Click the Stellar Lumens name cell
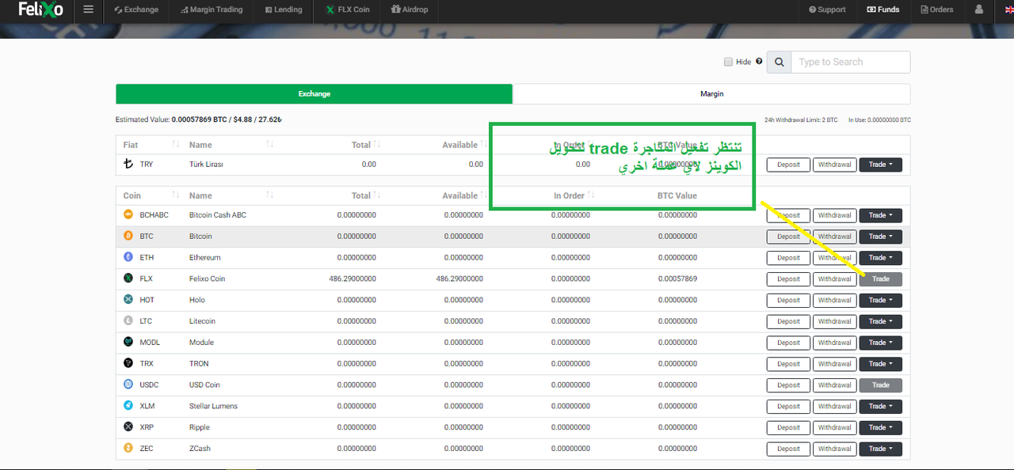This screenshot has width=1014, height=470. point(213,406)
